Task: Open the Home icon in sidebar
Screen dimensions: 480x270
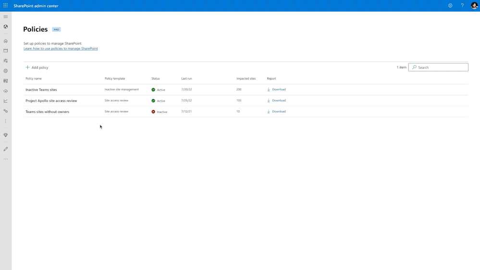Action: (5, 41)
